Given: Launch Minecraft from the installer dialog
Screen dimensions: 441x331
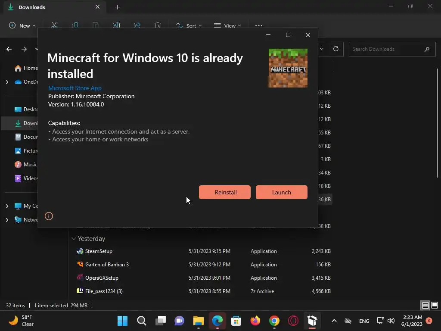Looking at the screenshot, I should coord(282,192).
